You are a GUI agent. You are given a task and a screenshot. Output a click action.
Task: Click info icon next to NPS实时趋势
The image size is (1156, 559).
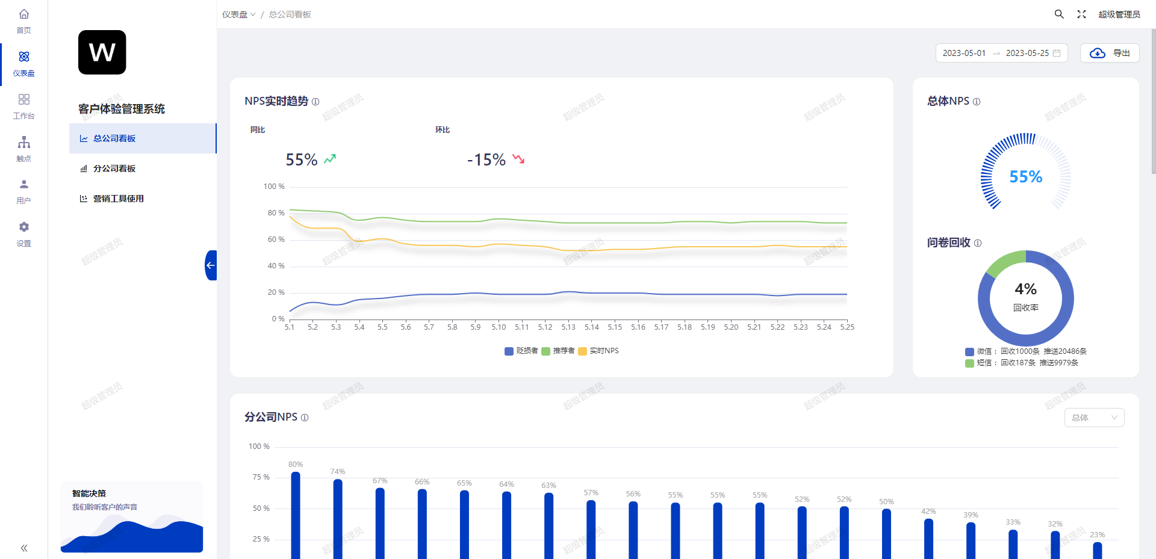(315, 102)
